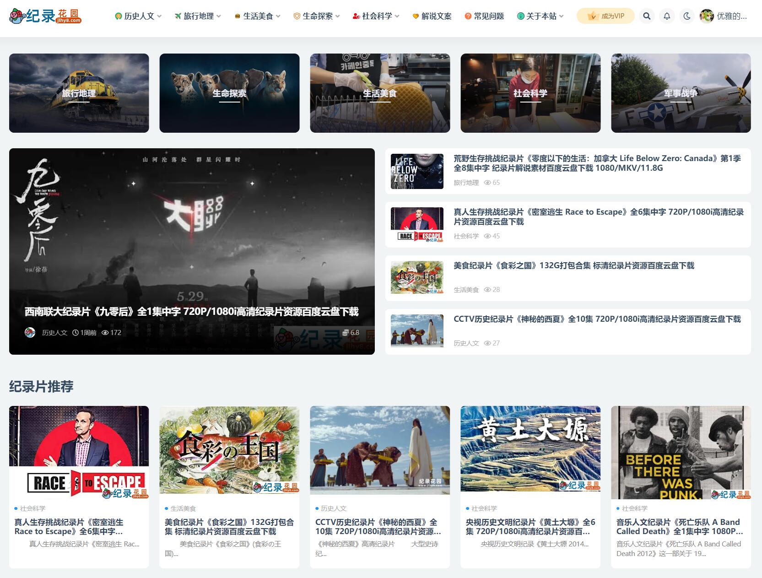Click 社会科学 tag on 黄土大塬 card
762x578 pixels.
484,508
